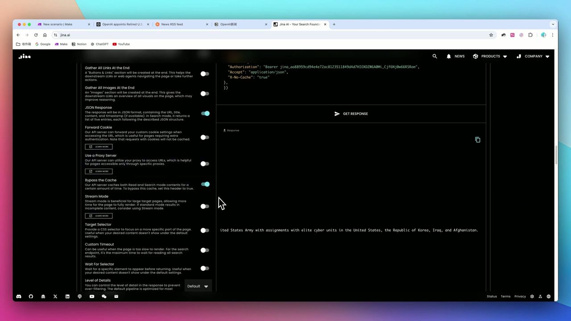Image resolution: width=571 pixels, height=321 pixels.
Task: Click the search magnifier in Jina header
Action: (434, 56)
